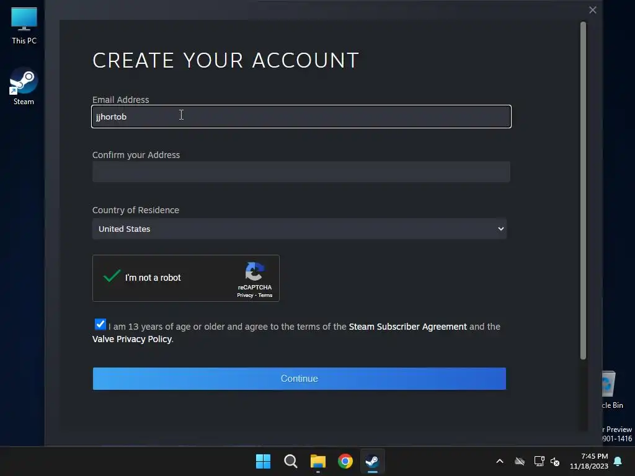Open the Valve Privacy Policy link
635x476 pixels.
point(132,339)
